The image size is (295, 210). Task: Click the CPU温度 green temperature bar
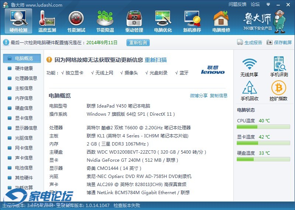pyautogui.click(x=264, y=127)
